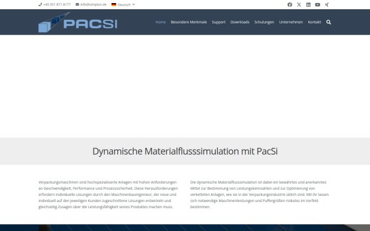Image resolution: width=370 pixels, height=231 pixels.
Task: Open the Support menu item
Action: pos(218,22)
